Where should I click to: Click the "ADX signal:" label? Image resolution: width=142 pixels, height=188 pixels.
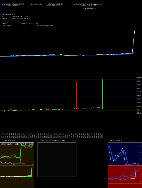(7, 26)
